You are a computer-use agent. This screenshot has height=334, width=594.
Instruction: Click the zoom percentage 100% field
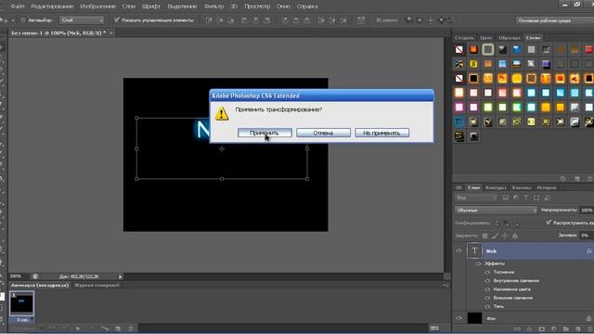16,276
